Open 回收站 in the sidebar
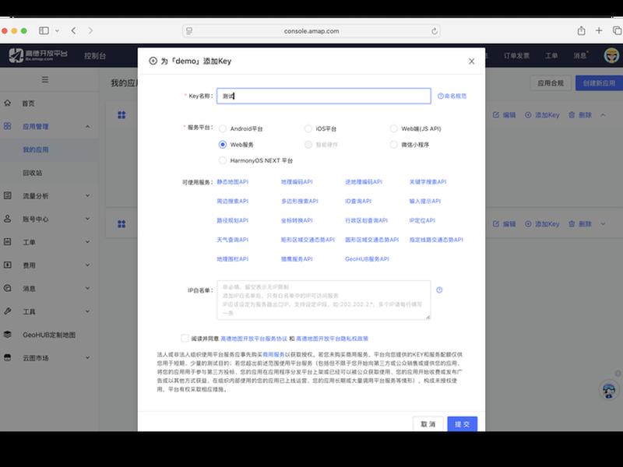The width and height of the screenshot is (623, 467). (x=32, y=173)
